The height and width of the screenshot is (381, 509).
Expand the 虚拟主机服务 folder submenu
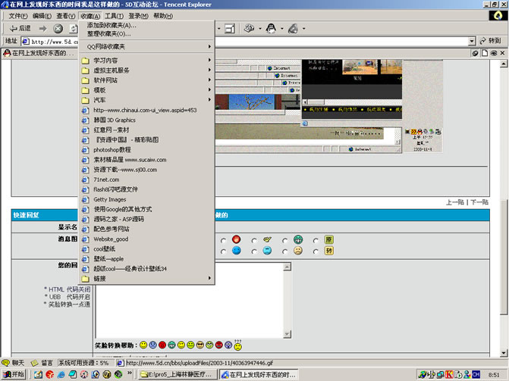click(x=209, y=70)
